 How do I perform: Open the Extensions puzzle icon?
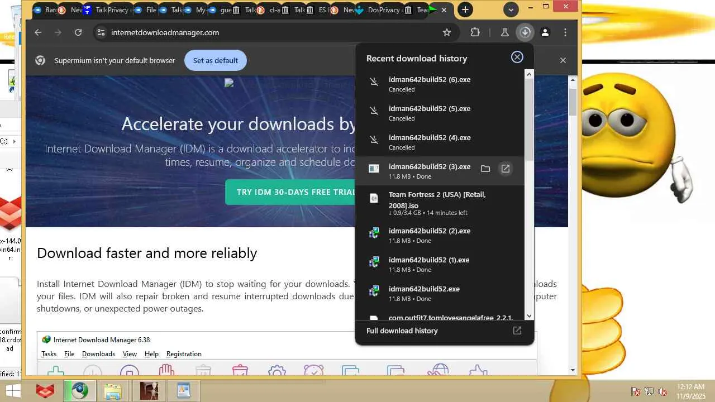[x=475, y=32]
